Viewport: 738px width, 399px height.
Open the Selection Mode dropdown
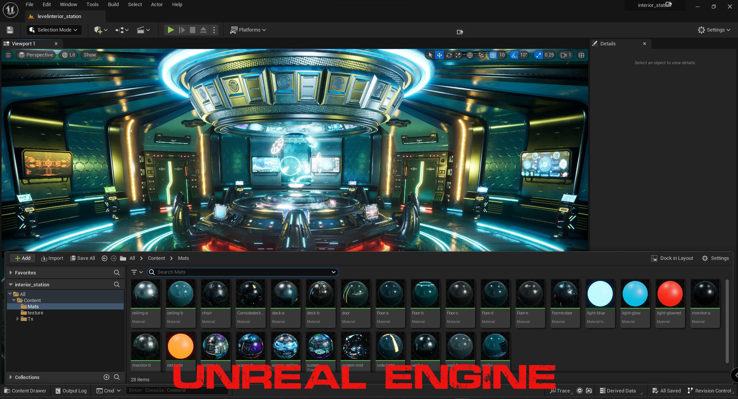click(x=54, y=30)
